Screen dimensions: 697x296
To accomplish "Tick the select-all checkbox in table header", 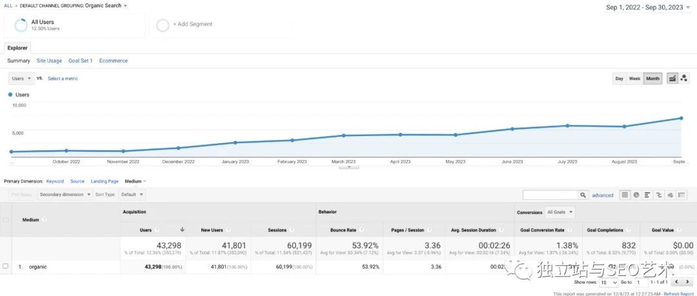I will coord(5,220).
